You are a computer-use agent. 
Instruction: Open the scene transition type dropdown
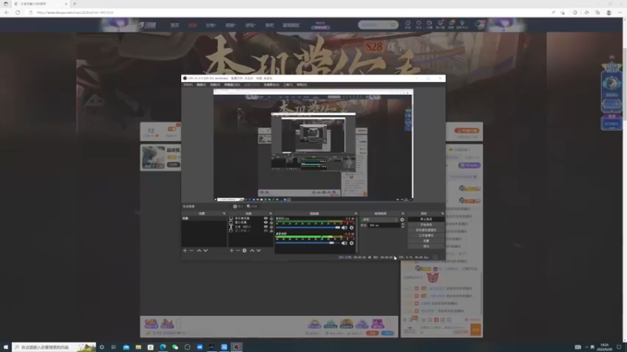pos(380,220)
